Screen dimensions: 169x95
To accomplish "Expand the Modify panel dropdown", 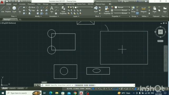I will [38, 16].
